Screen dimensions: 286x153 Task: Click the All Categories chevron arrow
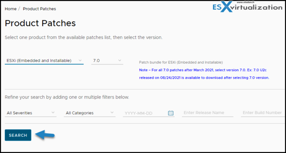pyautogui.click(x=112, y=112)
